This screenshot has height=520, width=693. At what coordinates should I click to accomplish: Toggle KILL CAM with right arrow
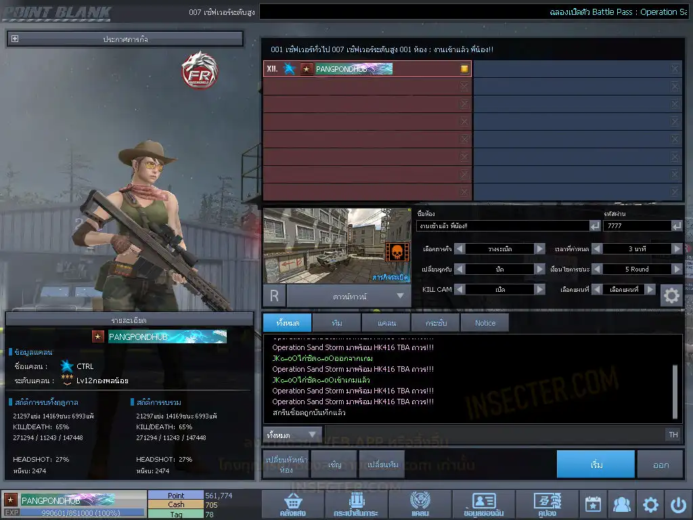(539, 289)
